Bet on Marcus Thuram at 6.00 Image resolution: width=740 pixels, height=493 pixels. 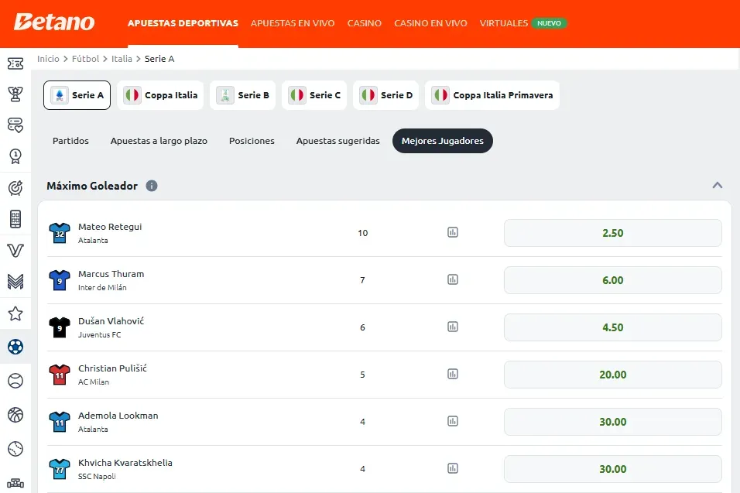tap(612, 280)
